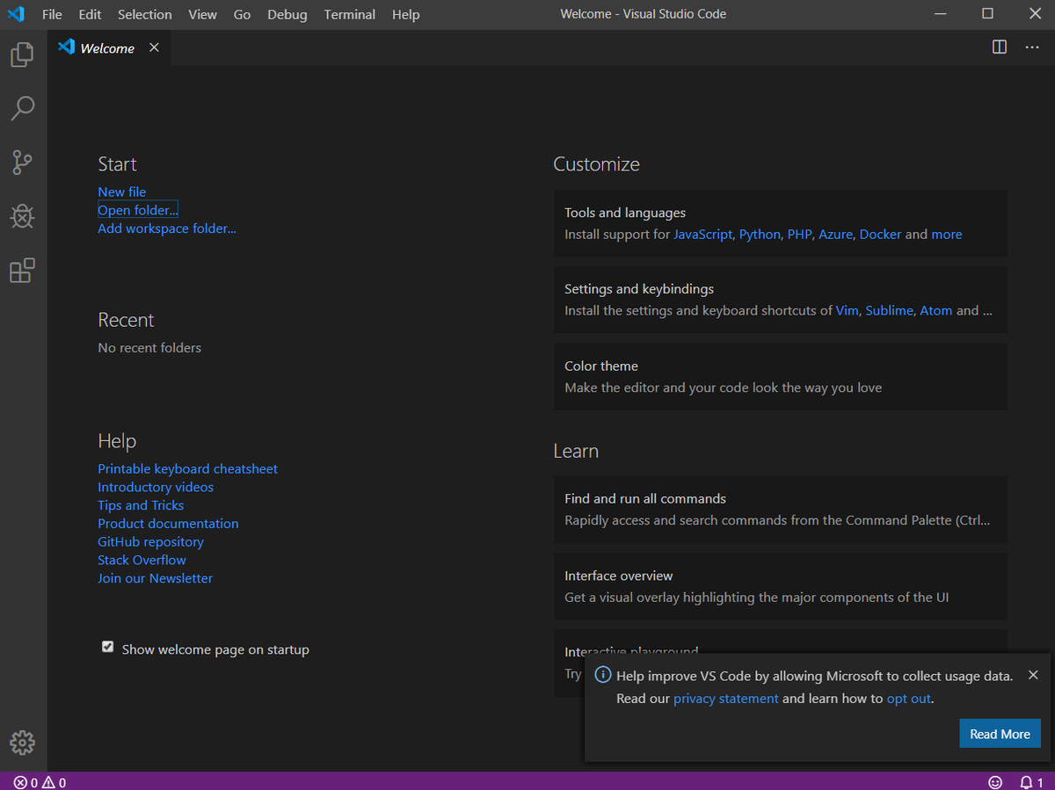The image size is (1055, 790).
Task: Install Azure support
Action: 835,235
